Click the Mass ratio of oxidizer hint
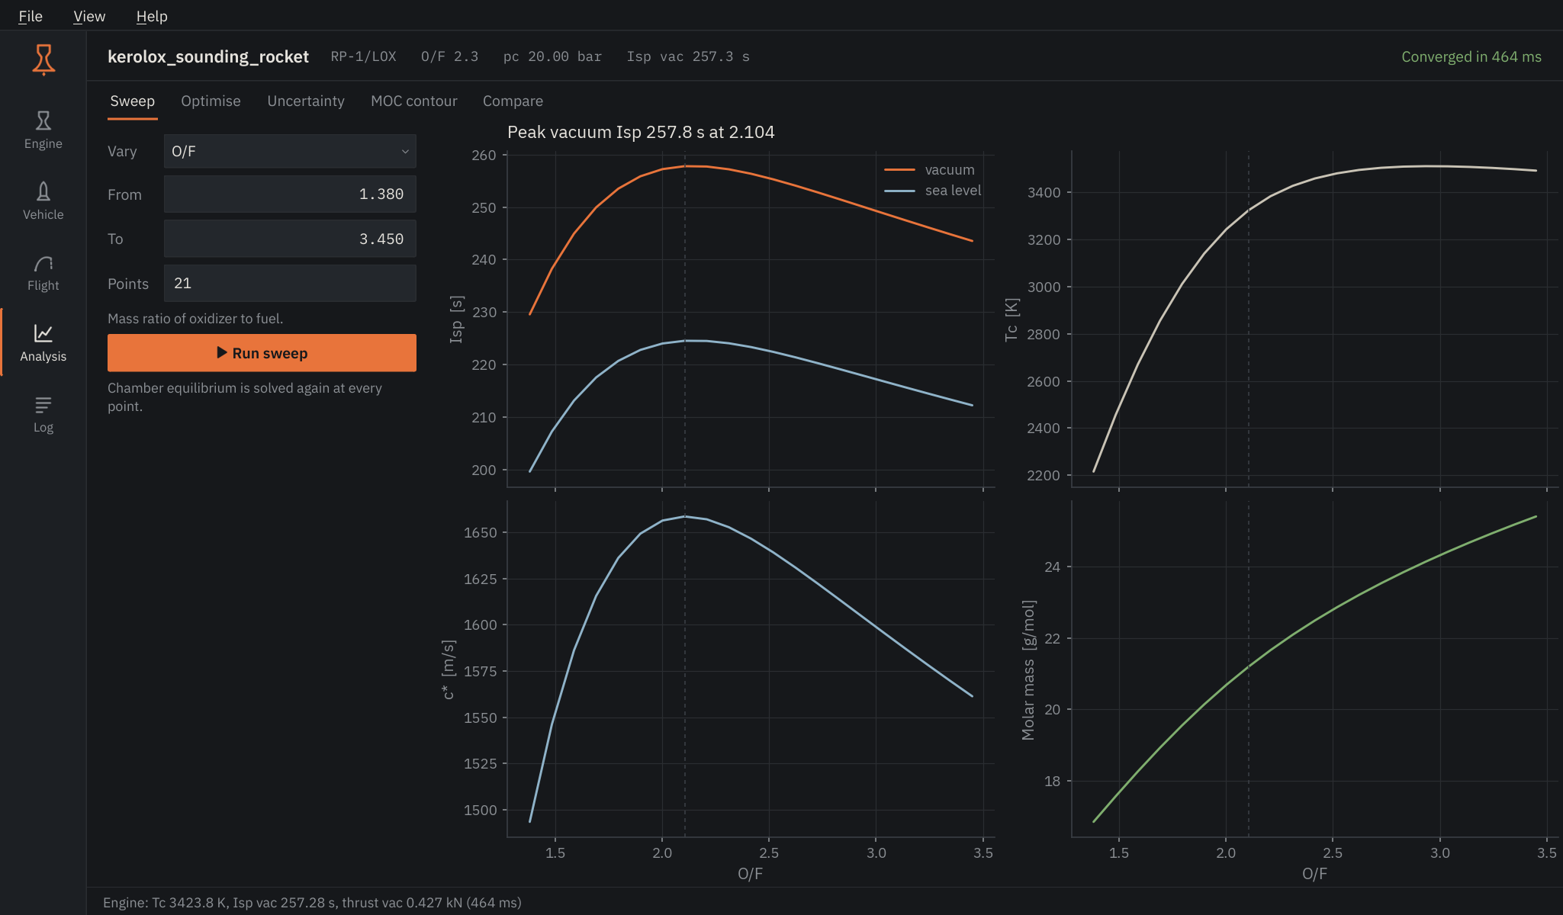This screenshot has width=1563, height=915. click(x=195, y=319)
